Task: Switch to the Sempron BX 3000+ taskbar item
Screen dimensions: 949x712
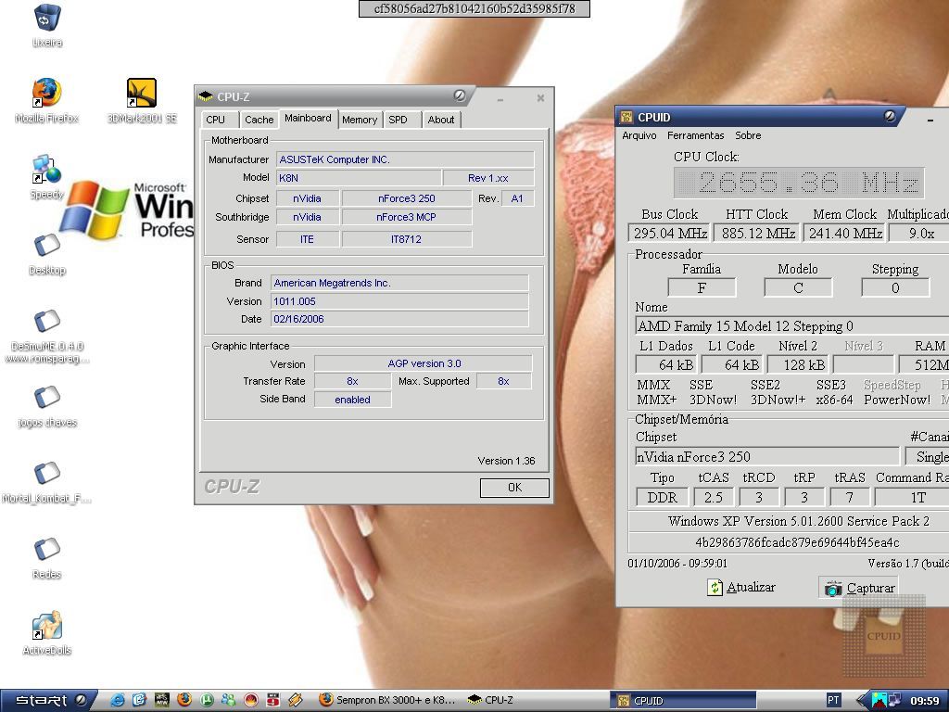Action: 387,701
